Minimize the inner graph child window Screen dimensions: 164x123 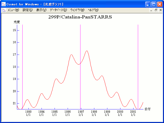pyautogui.click(x=151, y=10)
